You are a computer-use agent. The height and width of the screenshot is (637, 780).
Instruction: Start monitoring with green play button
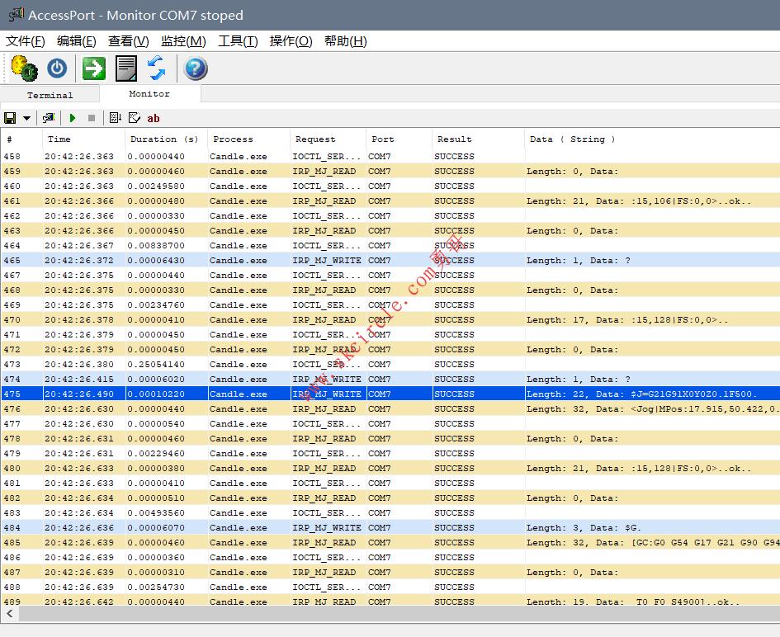point(73,118)
